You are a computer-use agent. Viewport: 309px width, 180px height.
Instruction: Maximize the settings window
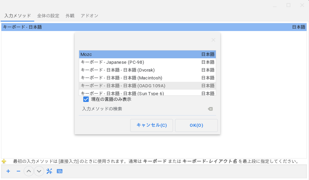[x=288, y=5]
